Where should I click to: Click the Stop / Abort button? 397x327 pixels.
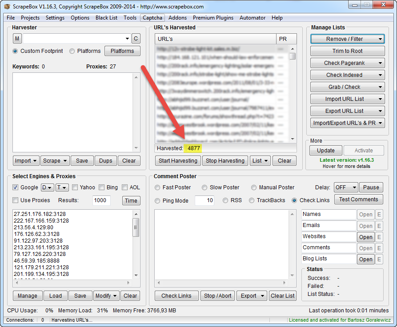218,296
